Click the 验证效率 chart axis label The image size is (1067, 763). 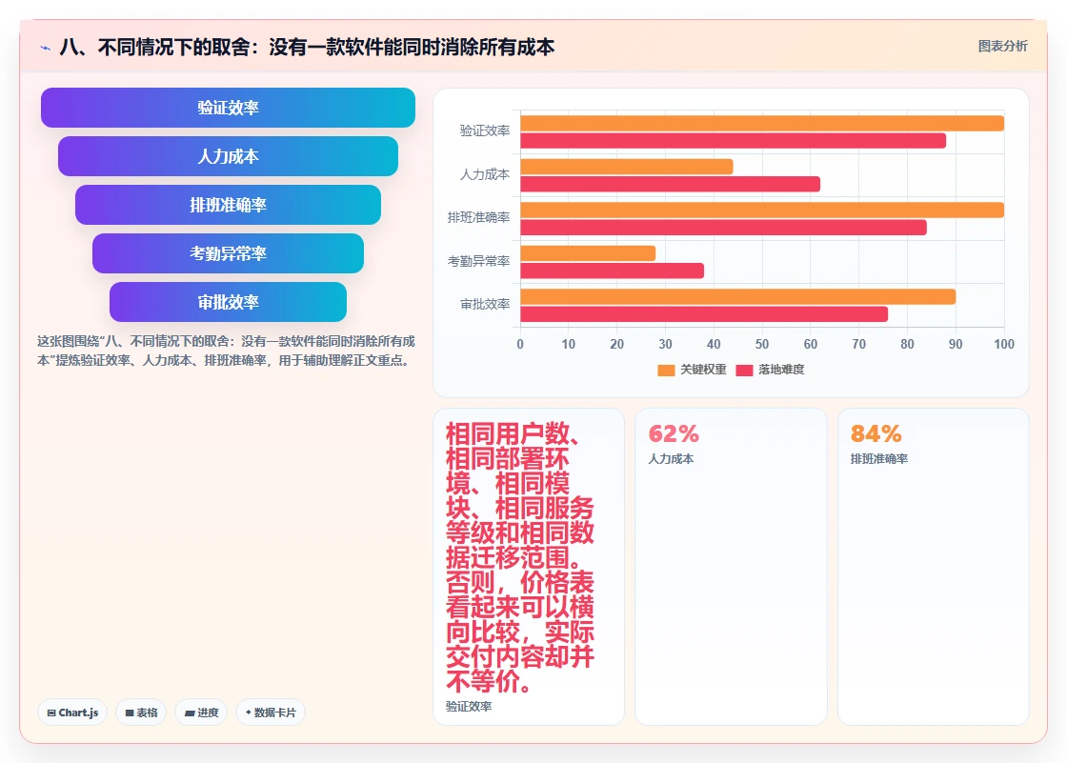point(485,131)
